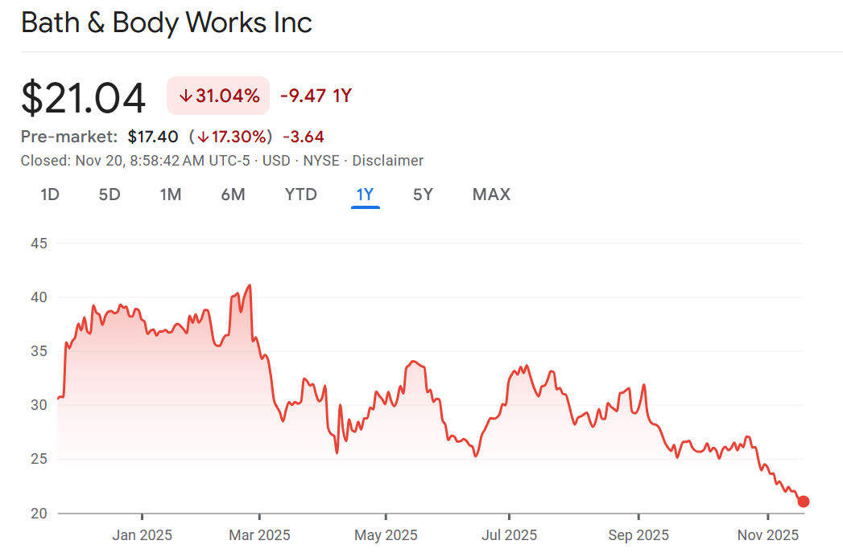Open the 6M chart view
Image resolution: width=843 pixels, height=557 pixels.
pos(233,195)
